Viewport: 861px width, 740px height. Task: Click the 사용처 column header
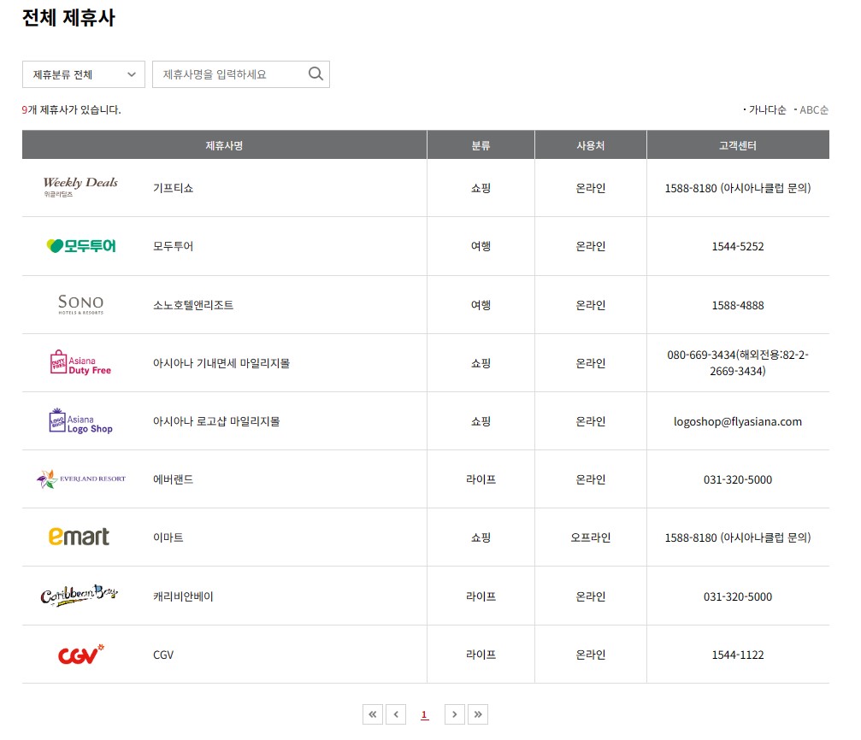coord(590,145)
